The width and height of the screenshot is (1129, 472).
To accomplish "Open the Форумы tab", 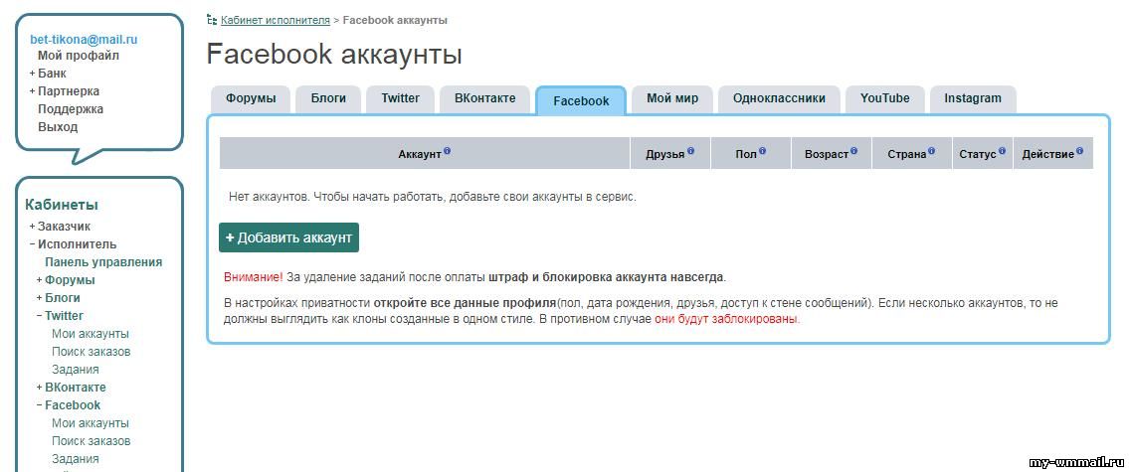I will (251, 99).
